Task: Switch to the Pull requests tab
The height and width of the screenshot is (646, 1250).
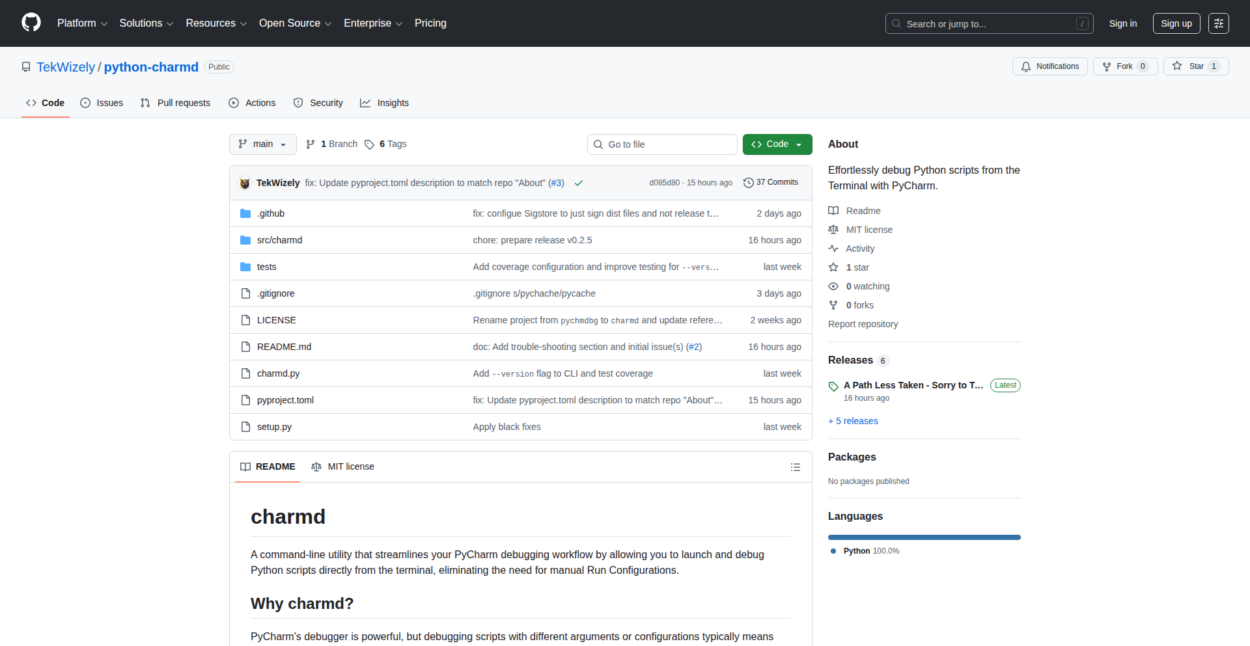Action: [175, 103]
